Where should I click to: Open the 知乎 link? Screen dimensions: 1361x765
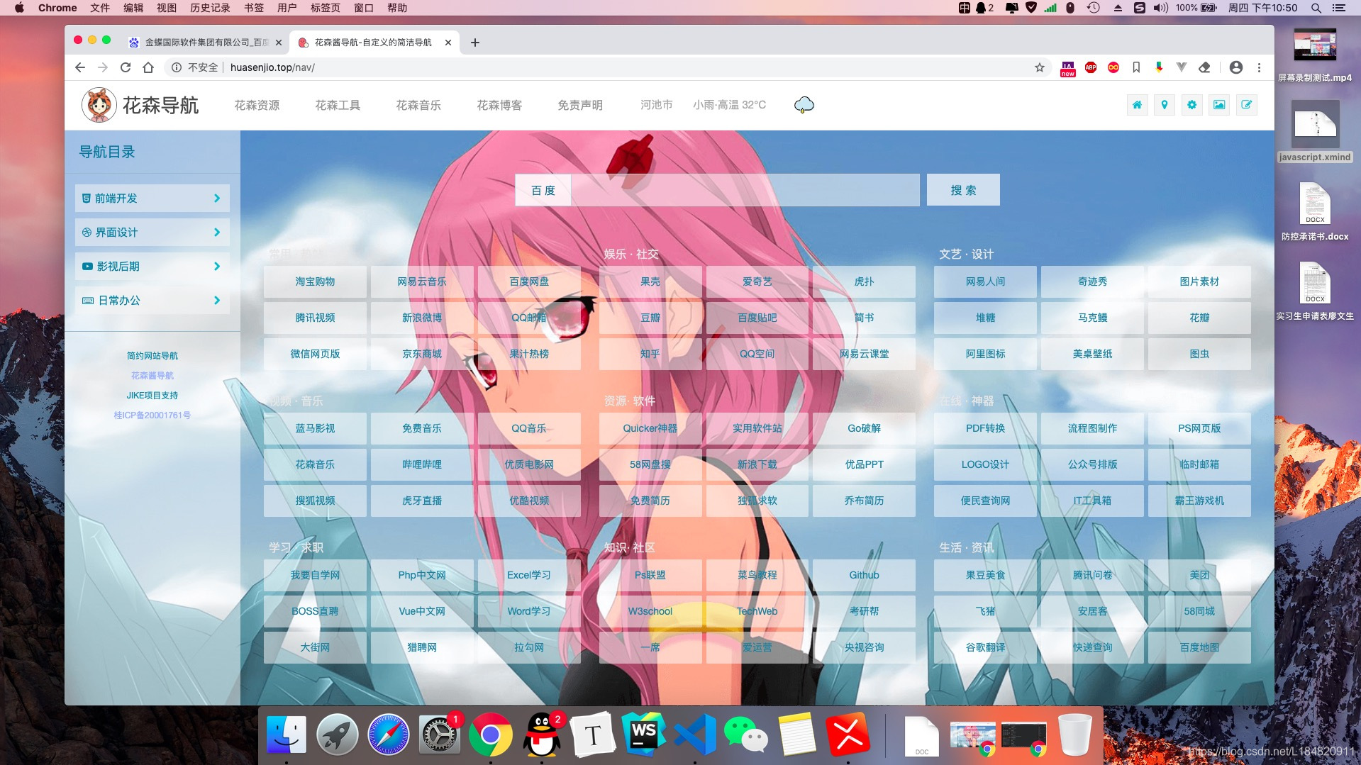pos(650,354)
